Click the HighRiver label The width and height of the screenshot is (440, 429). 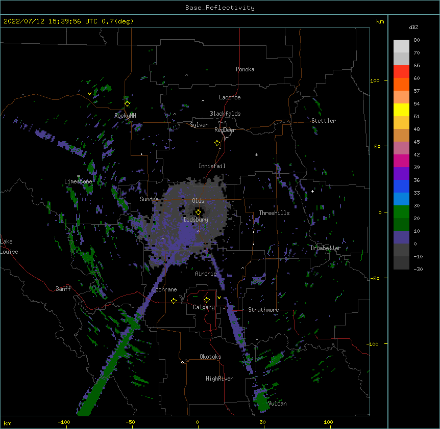tap(219, 379)
